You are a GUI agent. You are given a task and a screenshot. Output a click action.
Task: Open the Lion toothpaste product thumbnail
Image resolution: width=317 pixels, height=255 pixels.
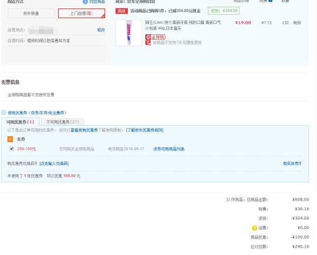tap(128, 33)
